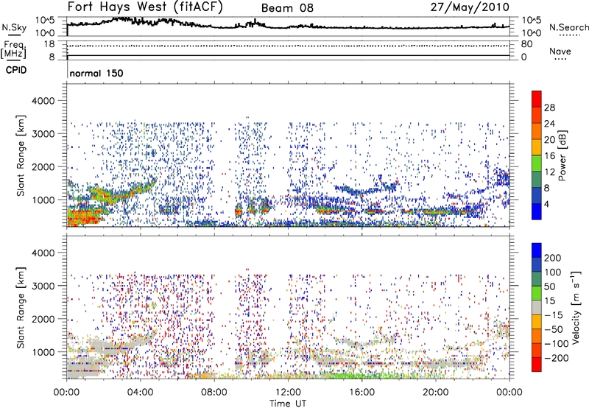The height and width of the screenshot is (408, 589).
Task: Click the "Freq. [MHz]" axis label
Action: (x=14, y=49)
